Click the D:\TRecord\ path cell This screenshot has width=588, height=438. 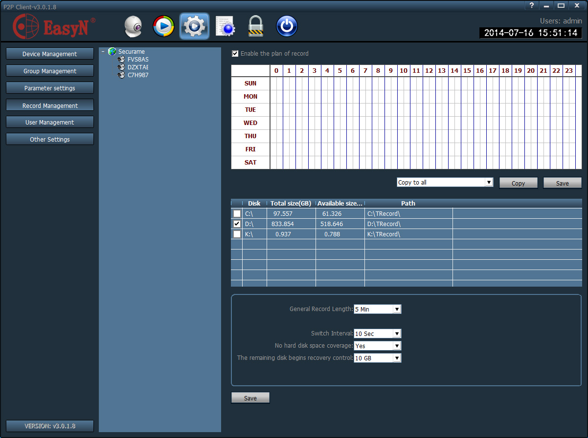click(408, 224)
